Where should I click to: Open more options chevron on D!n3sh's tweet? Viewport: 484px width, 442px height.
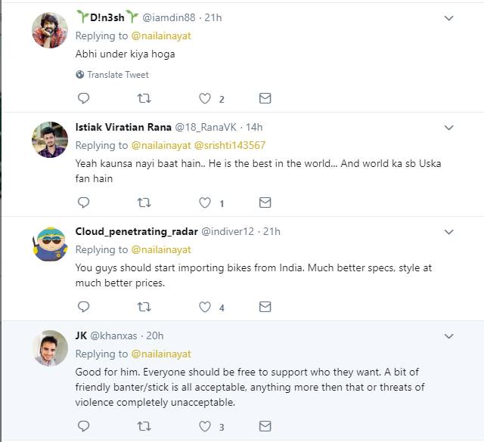click(448, 17)
